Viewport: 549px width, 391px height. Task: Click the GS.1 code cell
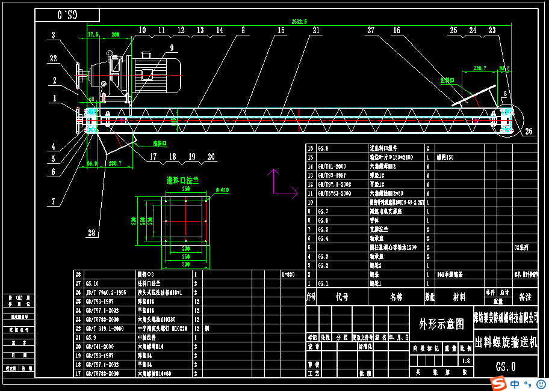coord(323,283)
